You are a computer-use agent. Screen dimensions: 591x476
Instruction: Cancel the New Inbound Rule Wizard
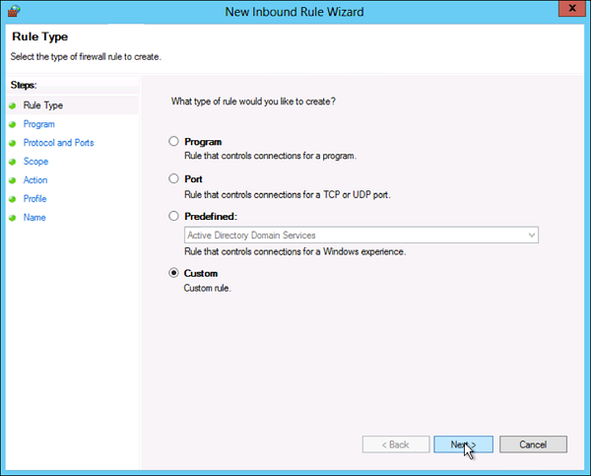(532, 444)
